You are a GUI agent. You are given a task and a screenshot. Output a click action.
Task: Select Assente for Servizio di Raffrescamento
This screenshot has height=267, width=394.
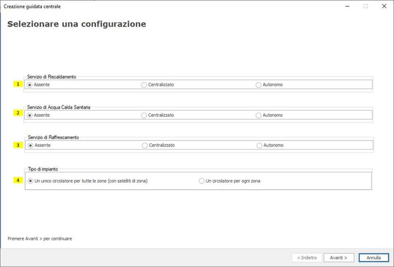(x=30, y=145)
